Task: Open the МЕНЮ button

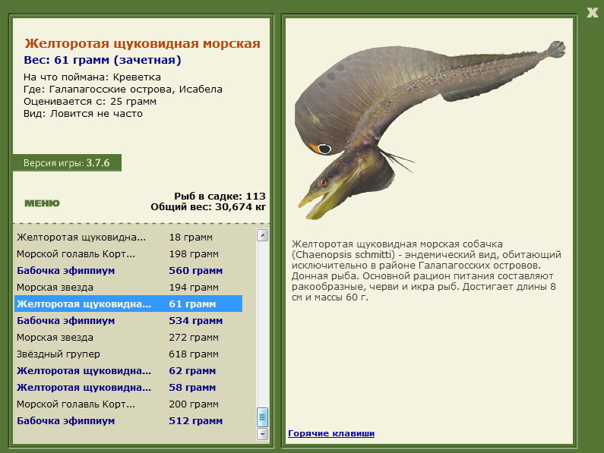Action: tap(43, 203)
